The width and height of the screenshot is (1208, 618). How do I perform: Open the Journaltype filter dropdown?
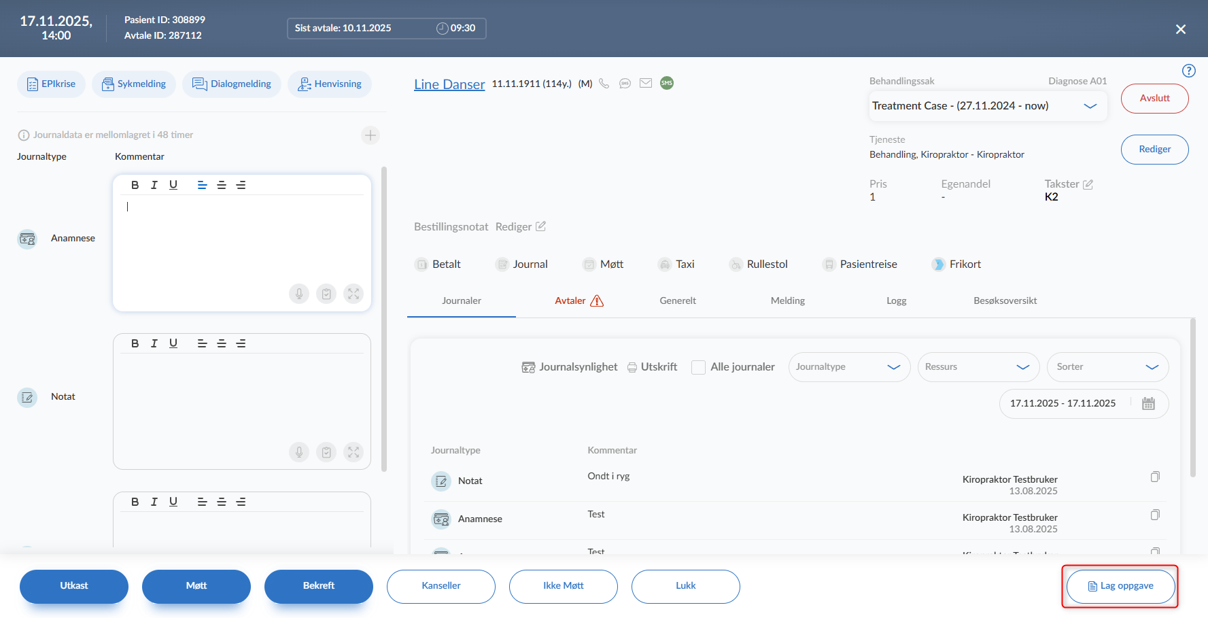[848, 367]
